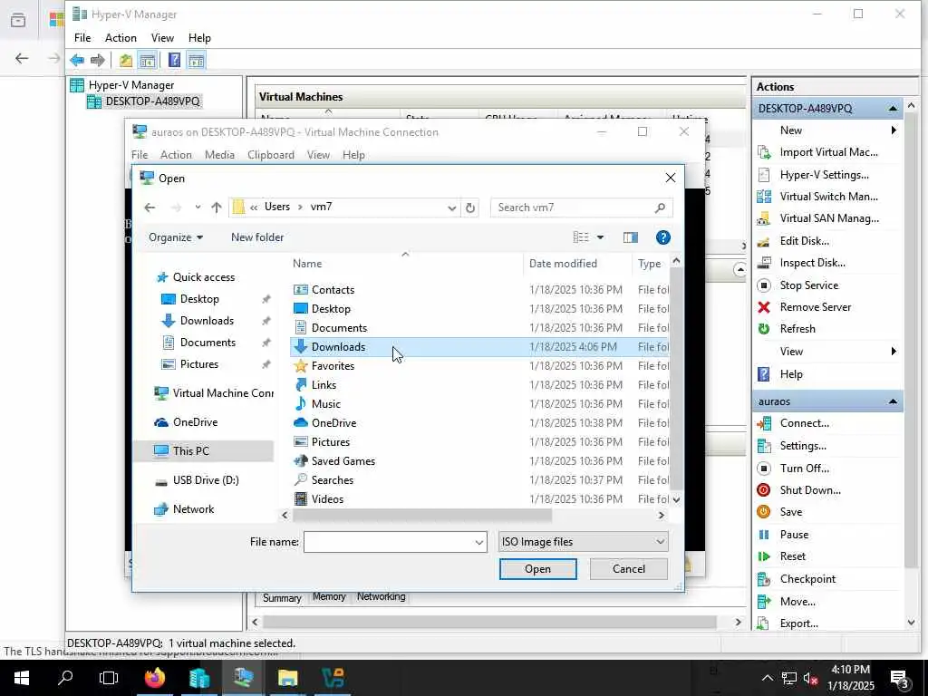Select This PC in the navigation pane
Image resolution: width=928 pixels, height=696 pixels.
click(204, 451)
